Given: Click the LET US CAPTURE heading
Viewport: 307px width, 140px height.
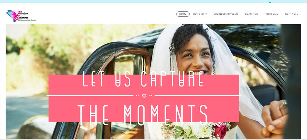Looking at the screenshot, I should click(x=143, y=79).
